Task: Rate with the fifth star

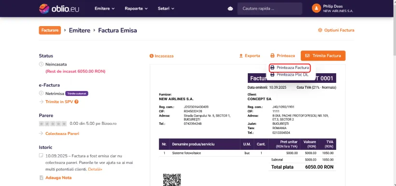Action: pos(64,124)
